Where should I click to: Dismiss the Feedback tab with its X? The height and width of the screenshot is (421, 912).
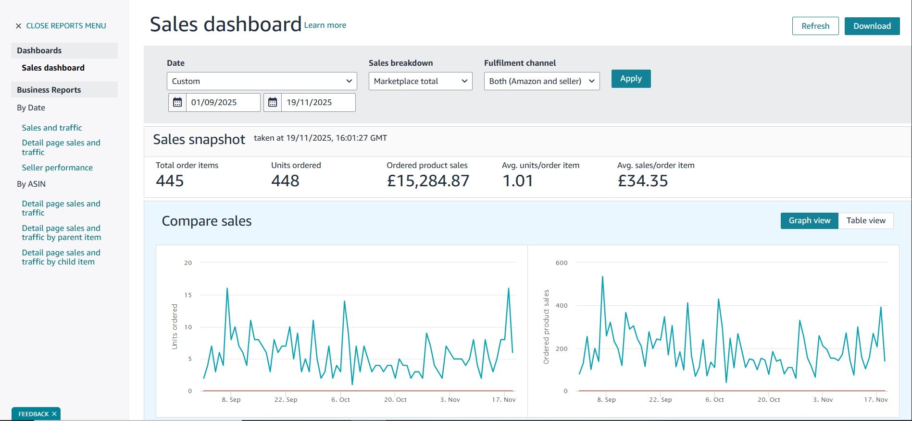54,414
